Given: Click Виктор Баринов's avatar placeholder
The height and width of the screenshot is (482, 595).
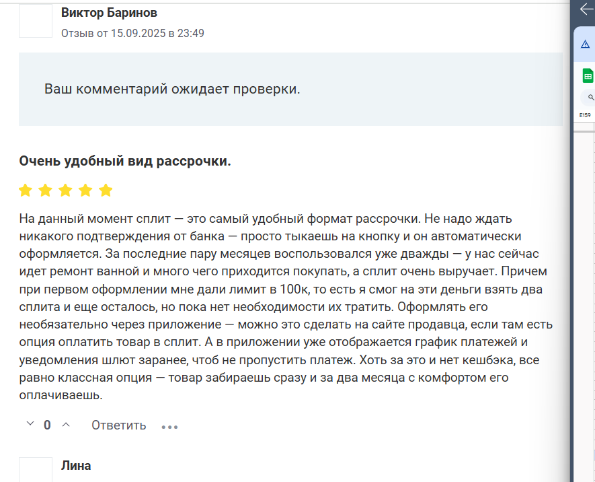Looking at the screenshot, I should (x=36, y=21).
